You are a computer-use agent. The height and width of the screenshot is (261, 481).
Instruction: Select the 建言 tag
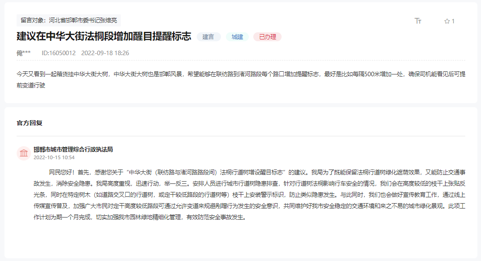click(208, 37)
